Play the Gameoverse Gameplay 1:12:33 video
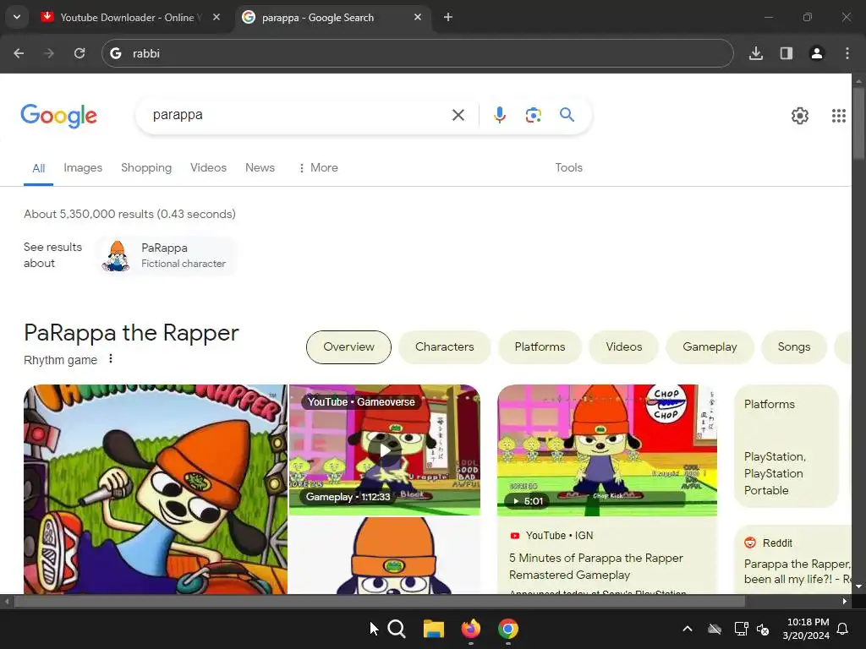Image resolution: width=866 pixels, height=649 pixels. [385, 450]
